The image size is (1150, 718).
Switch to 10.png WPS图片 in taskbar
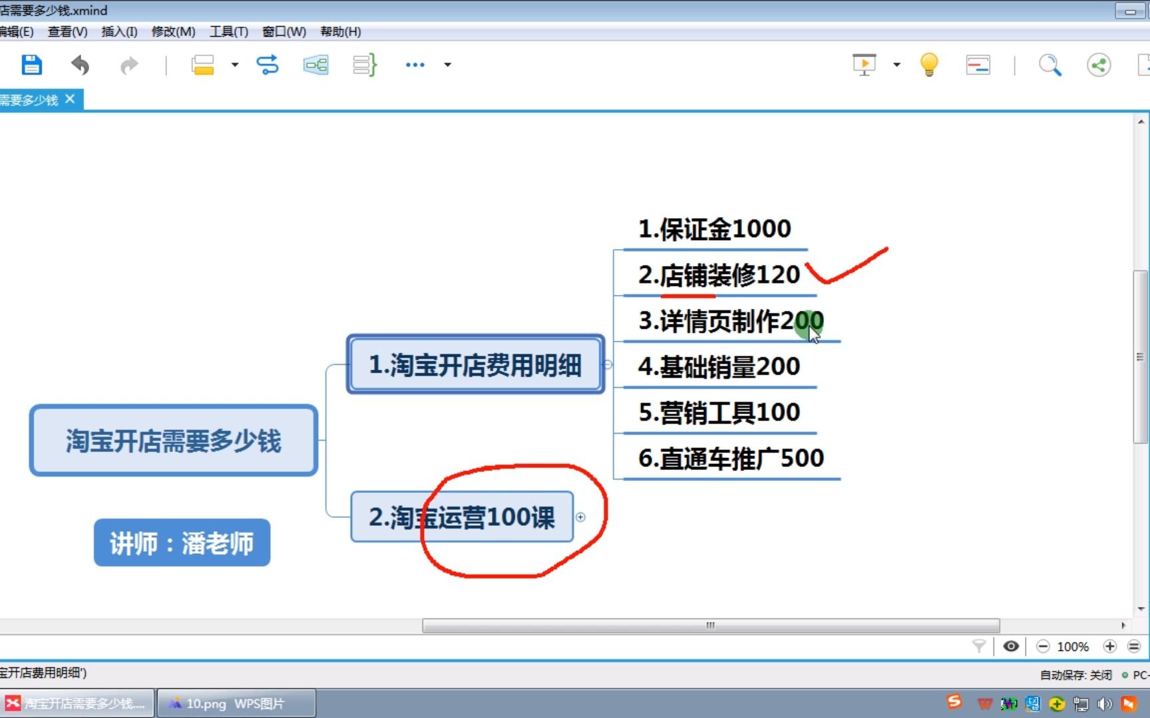point(236,703)
